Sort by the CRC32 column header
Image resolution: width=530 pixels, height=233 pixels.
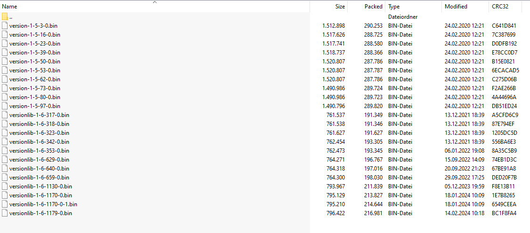click(500, 7)
